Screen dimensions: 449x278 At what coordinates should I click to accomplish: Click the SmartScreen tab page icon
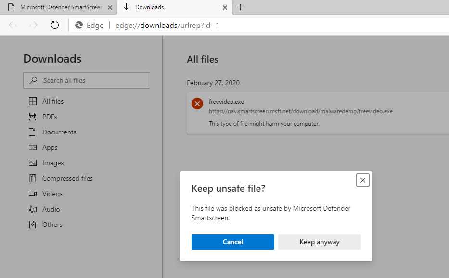pyautogui.click(x=11, y=7)
